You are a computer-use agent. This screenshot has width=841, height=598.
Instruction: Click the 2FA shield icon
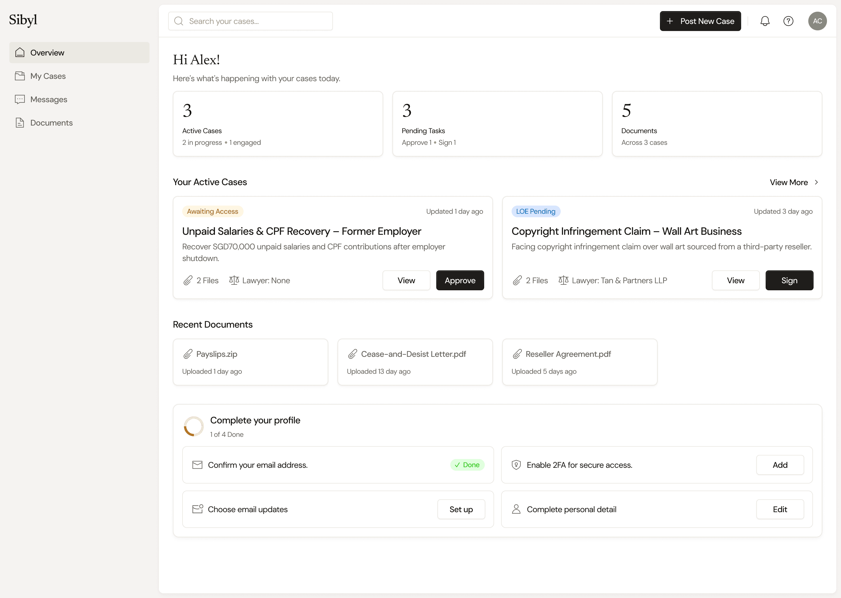pos(516,465)
